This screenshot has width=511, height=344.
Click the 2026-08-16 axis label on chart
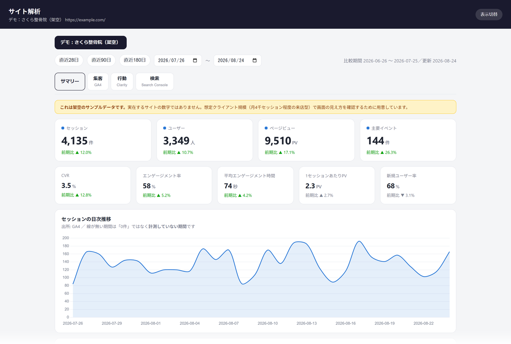coord(346,323)
